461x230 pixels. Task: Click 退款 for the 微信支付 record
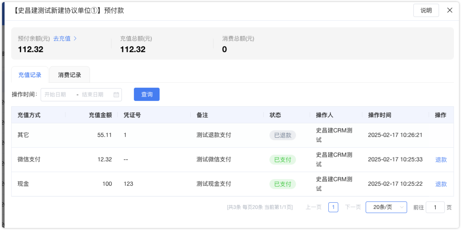point(441,160)
